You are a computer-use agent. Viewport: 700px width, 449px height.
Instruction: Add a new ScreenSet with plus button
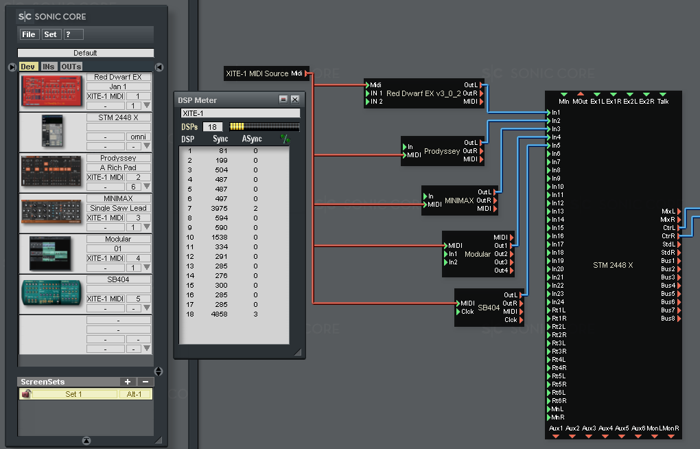(x=128, y=382)
